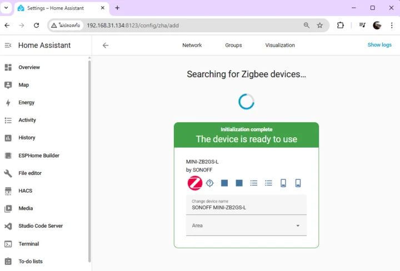Open the tab search chevron

[6, 8]
